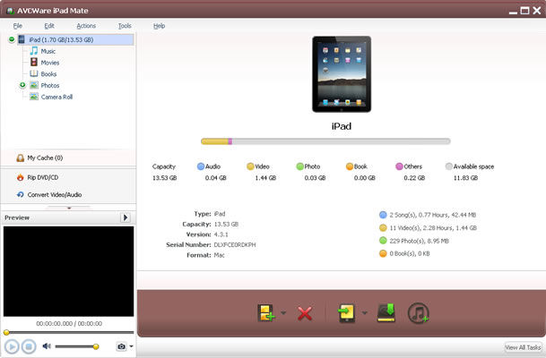
Task: Expand the Photos tree node
Action: [x=22, y=85]
